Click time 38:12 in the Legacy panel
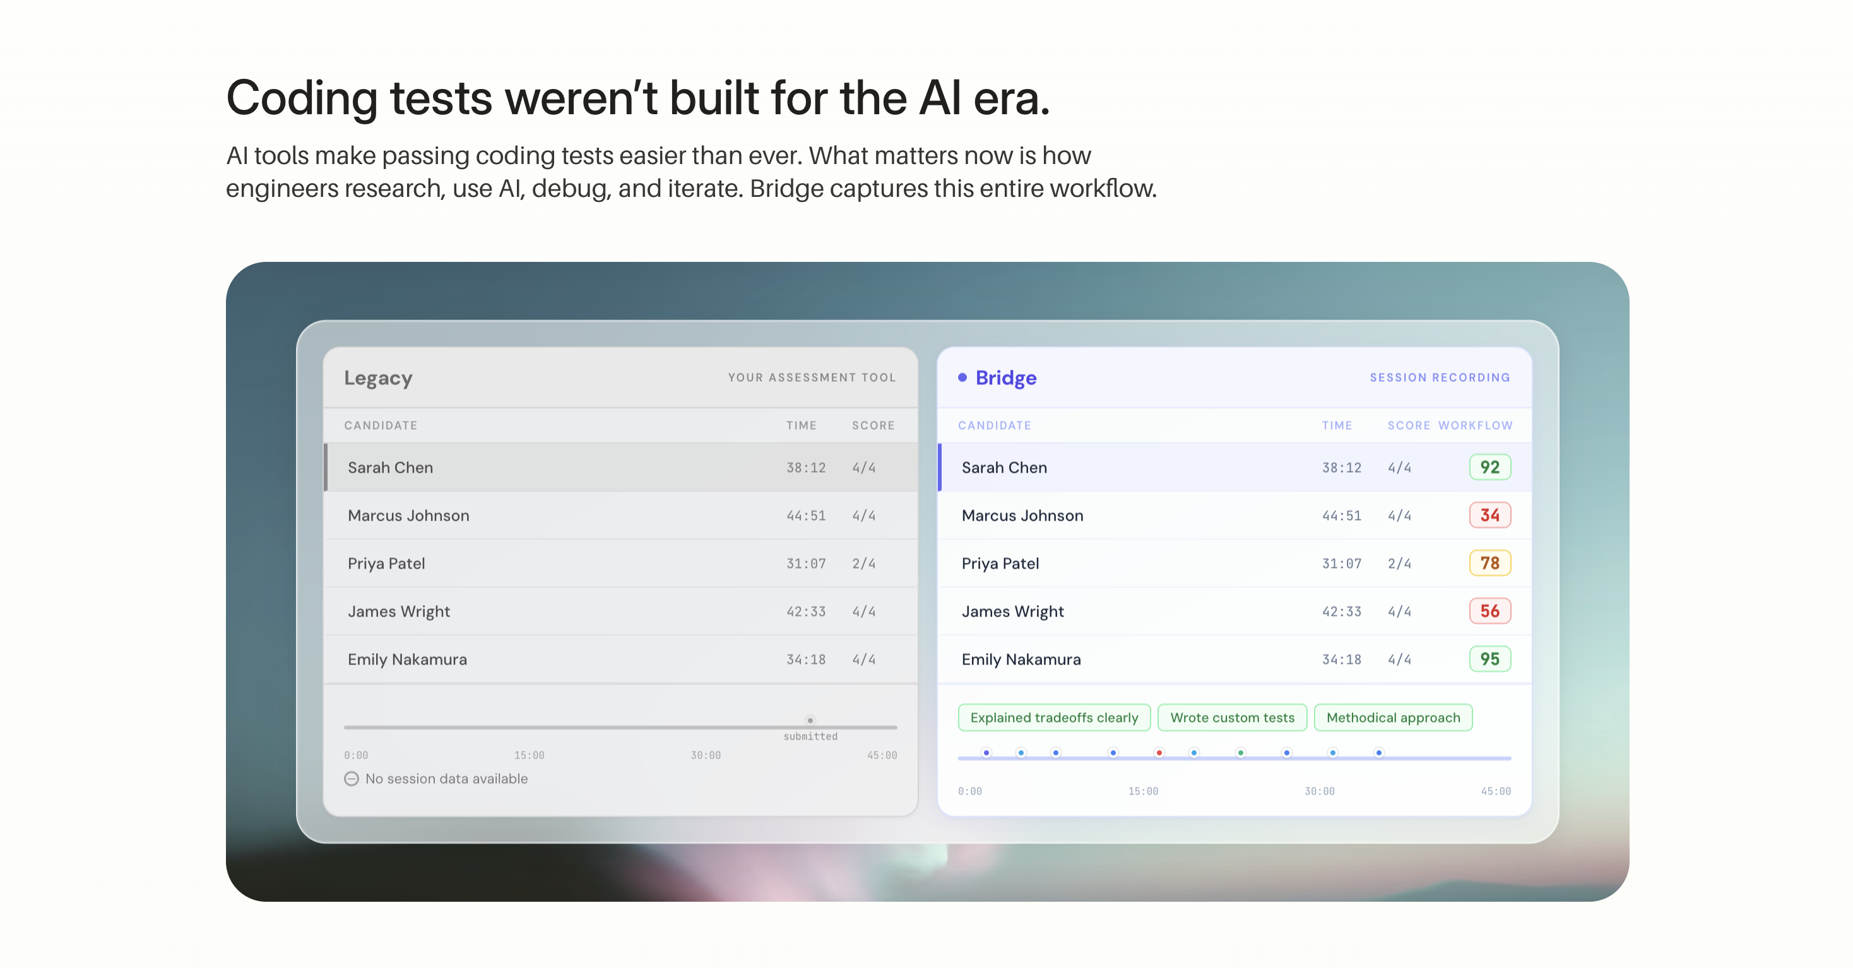The image size is (1853, 968). pos(806,468)
